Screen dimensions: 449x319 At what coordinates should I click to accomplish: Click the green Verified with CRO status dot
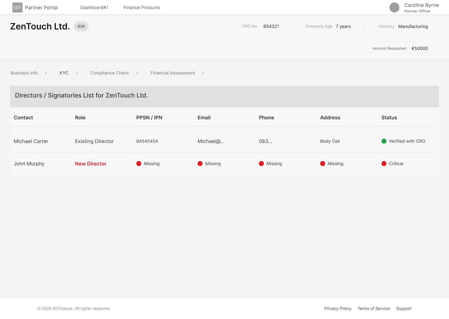[384, 141]
